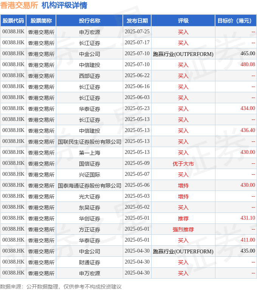Select broker name 兴证国际
The image size is (257, 290).
pos(90,175)
